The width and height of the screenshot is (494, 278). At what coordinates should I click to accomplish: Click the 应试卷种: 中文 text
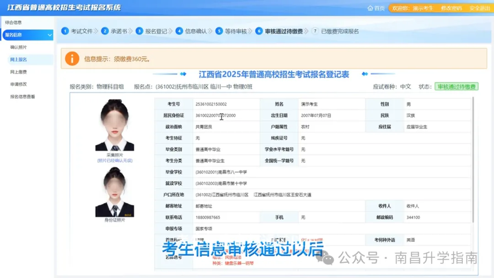click(x=392, y=87)
